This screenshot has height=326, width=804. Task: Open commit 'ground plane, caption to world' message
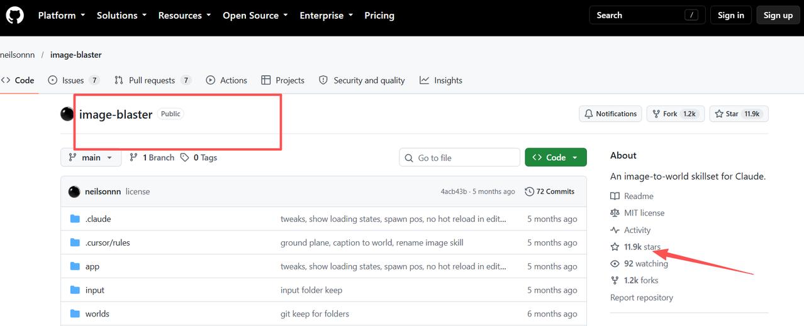(x=372, y=242)
